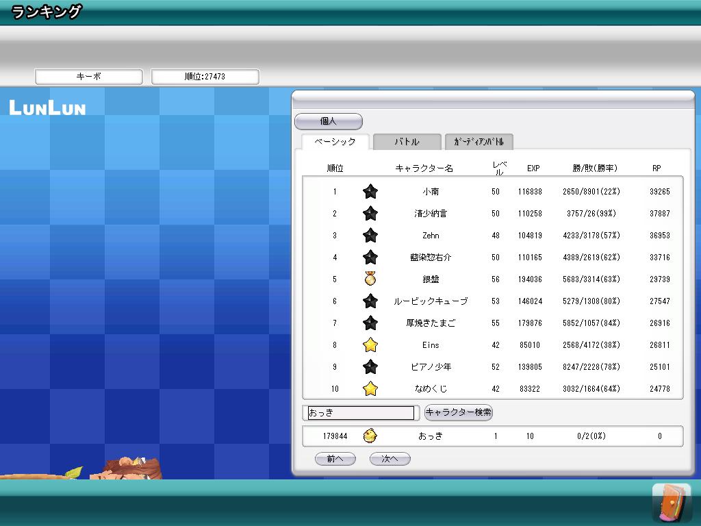
Task: Click the キーボ player name box
Action: (x=89, y=77)
